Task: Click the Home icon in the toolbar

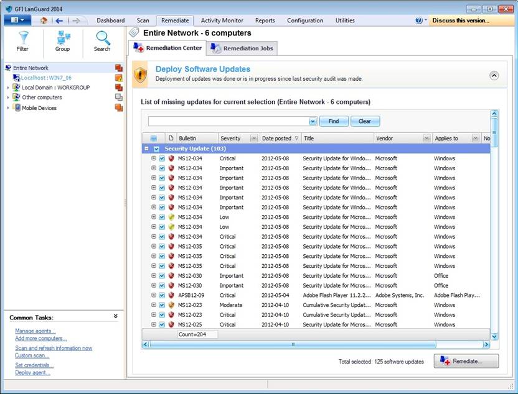Action: 44,21
